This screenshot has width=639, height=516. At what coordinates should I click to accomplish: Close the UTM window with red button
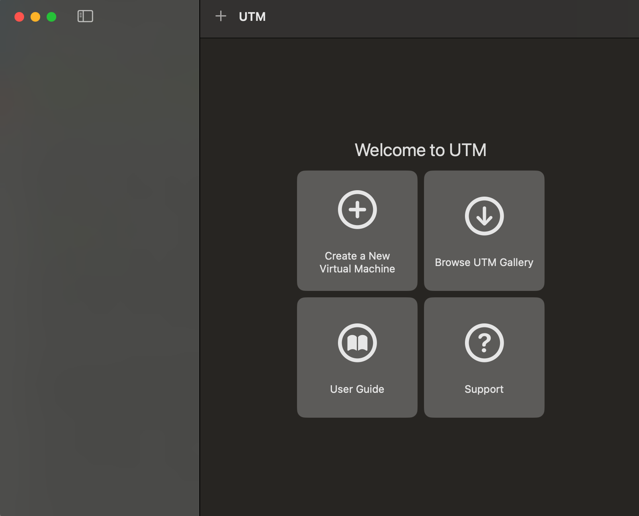tap(19, 17)
